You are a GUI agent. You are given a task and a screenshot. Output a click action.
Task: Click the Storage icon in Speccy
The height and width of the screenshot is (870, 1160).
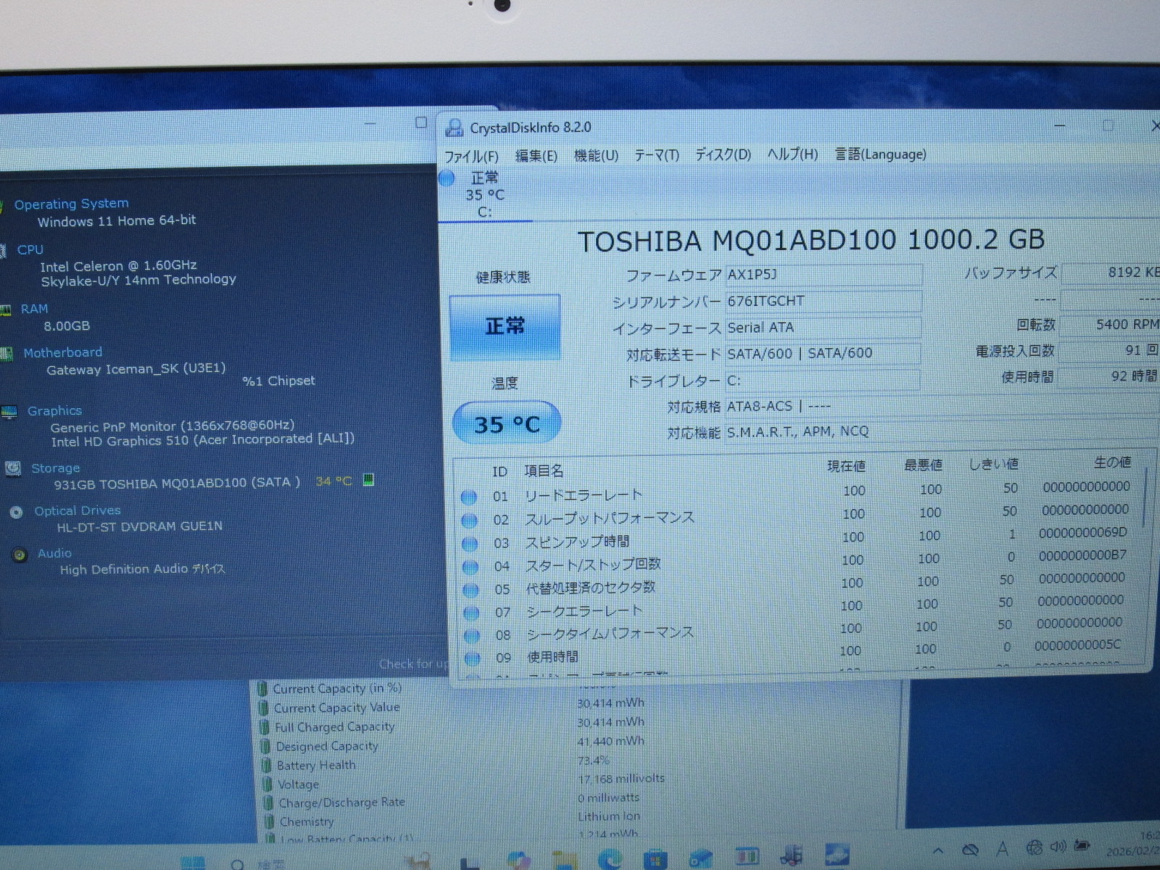click(x=13, y=468)
